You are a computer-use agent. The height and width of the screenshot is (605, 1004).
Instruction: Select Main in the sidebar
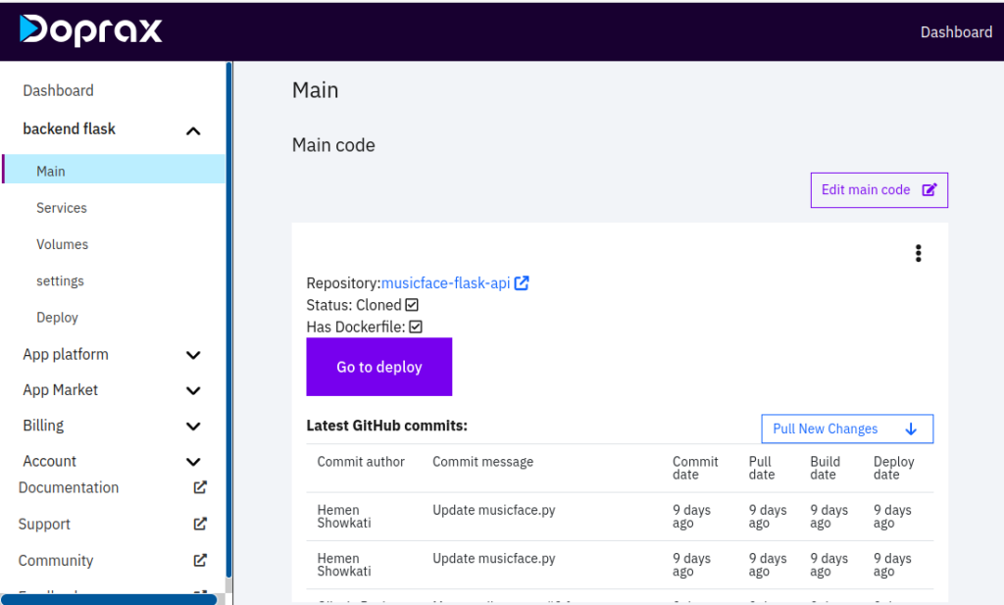(x=114, y=169)
